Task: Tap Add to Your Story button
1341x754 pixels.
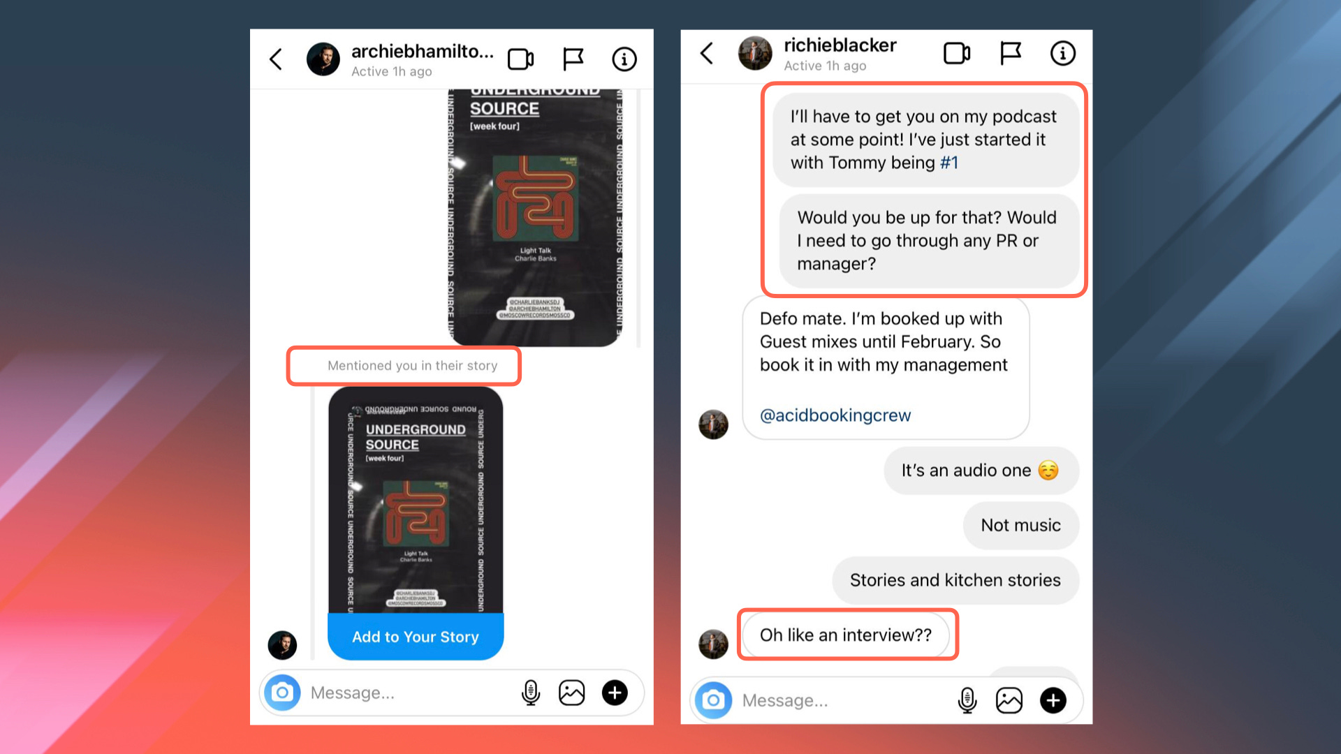Action: (416, 637)
